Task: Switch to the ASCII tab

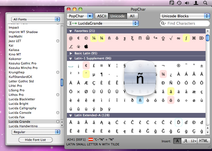Action: coord(102,16)
